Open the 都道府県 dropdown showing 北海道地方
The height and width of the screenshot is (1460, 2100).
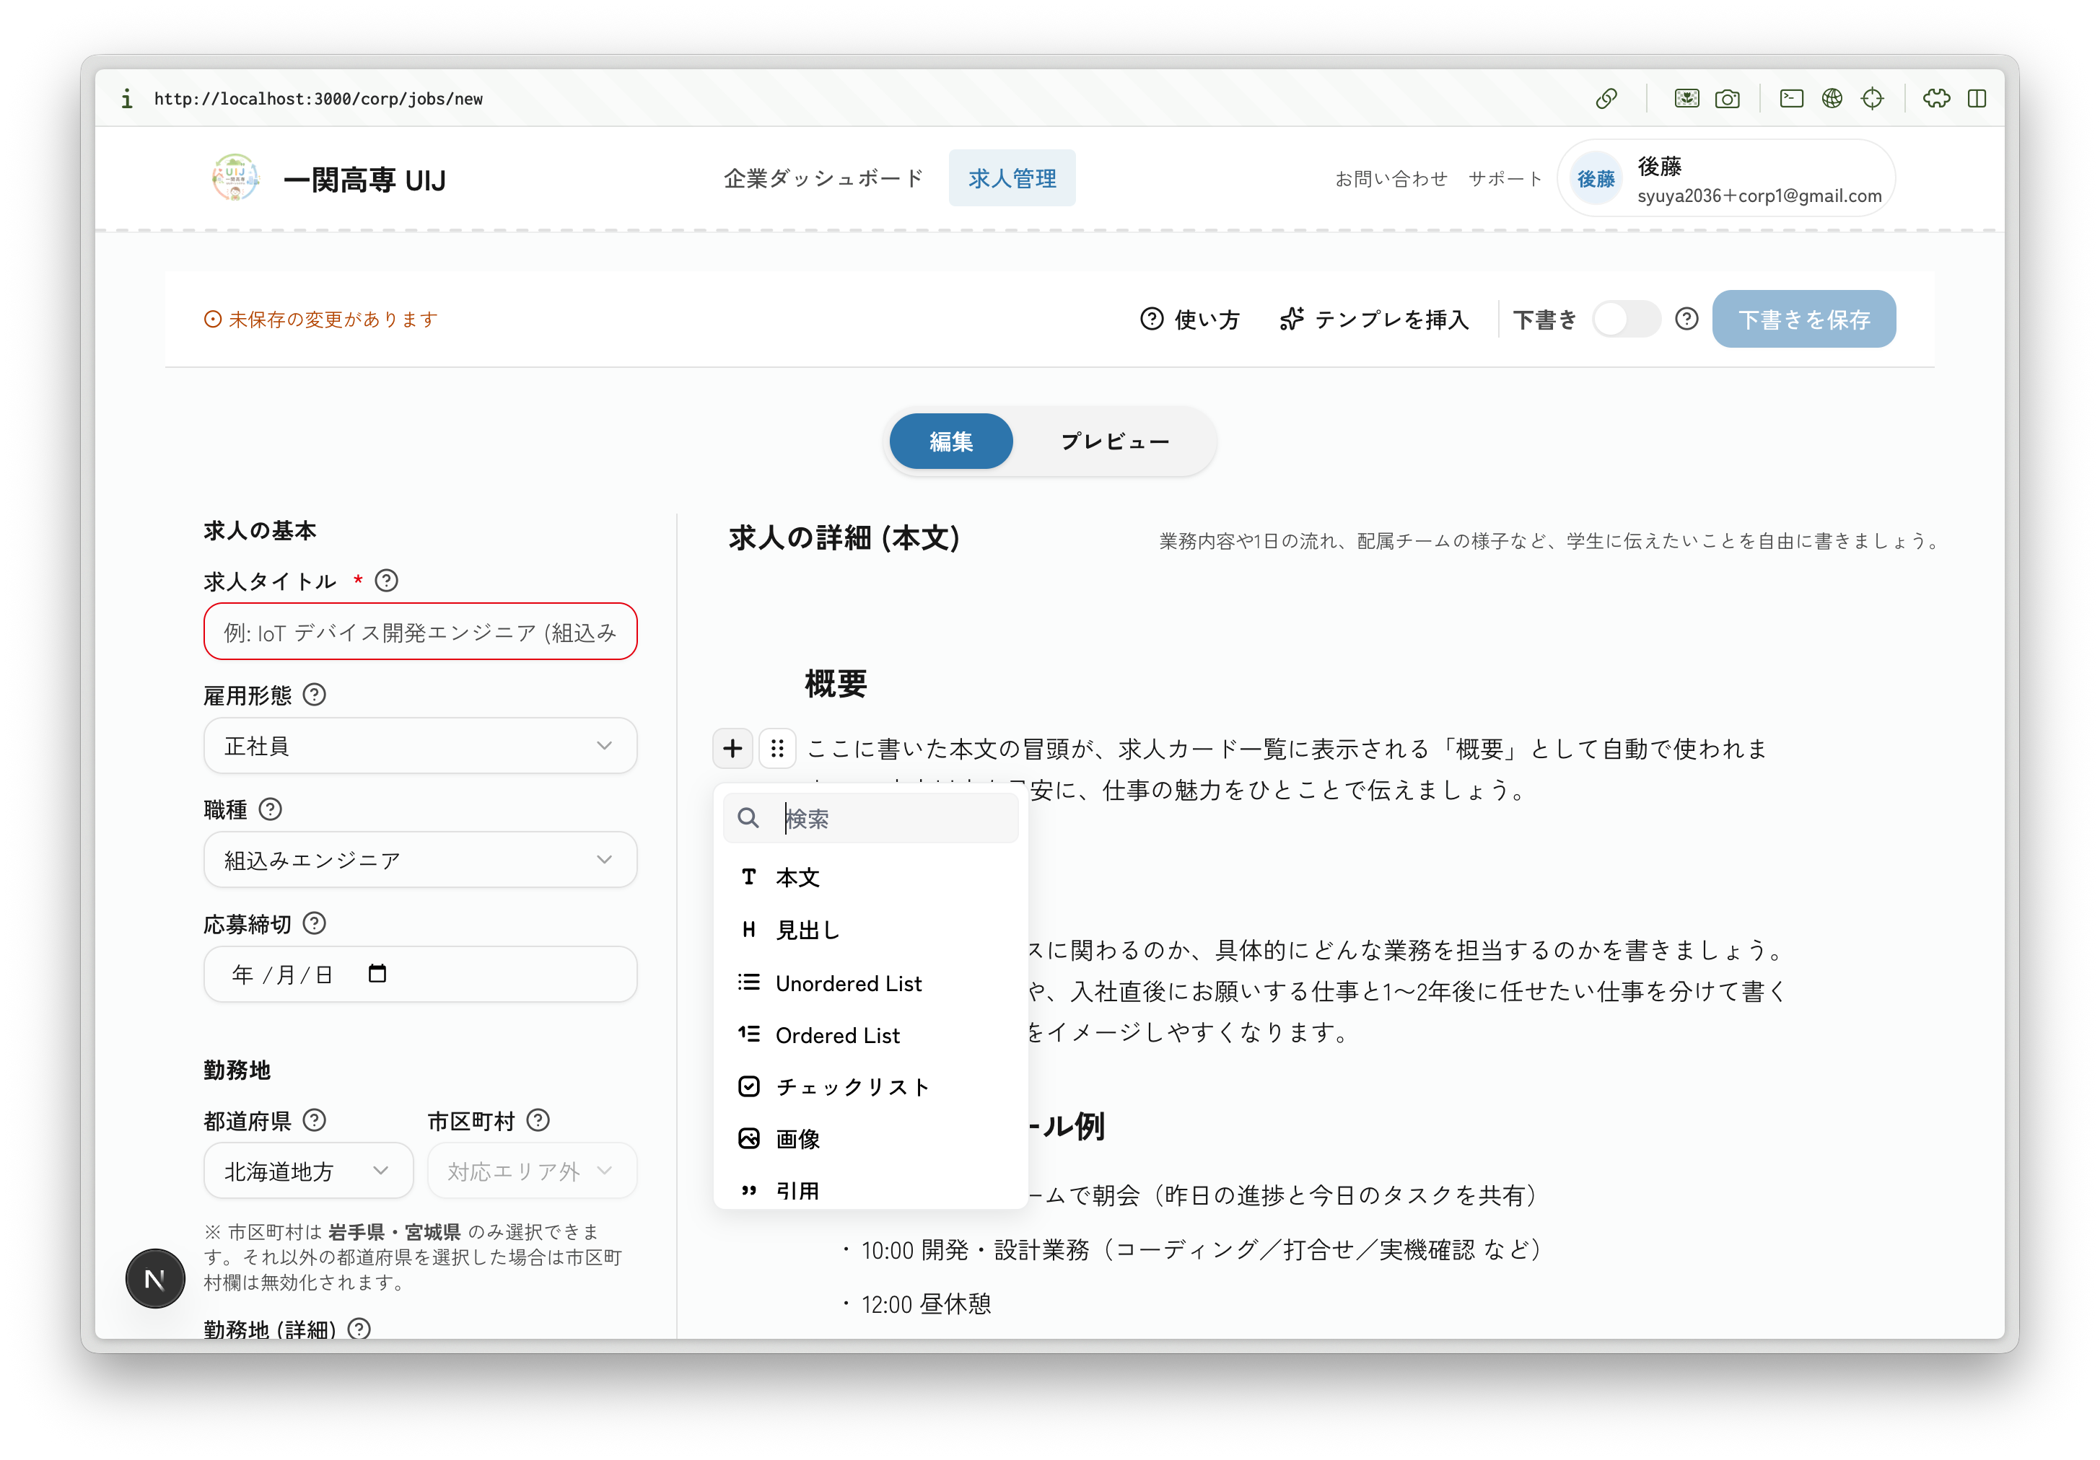[308, 1171]
